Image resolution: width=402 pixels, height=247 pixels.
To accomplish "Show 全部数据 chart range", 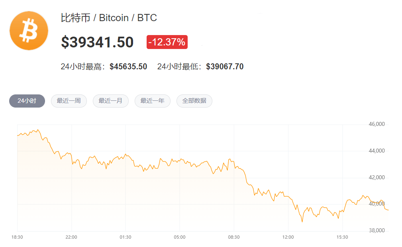I will (x=194, y=101).
